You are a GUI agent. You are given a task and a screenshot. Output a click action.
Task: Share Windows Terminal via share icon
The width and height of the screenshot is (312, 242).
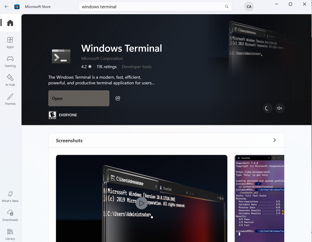click(118, 98)
